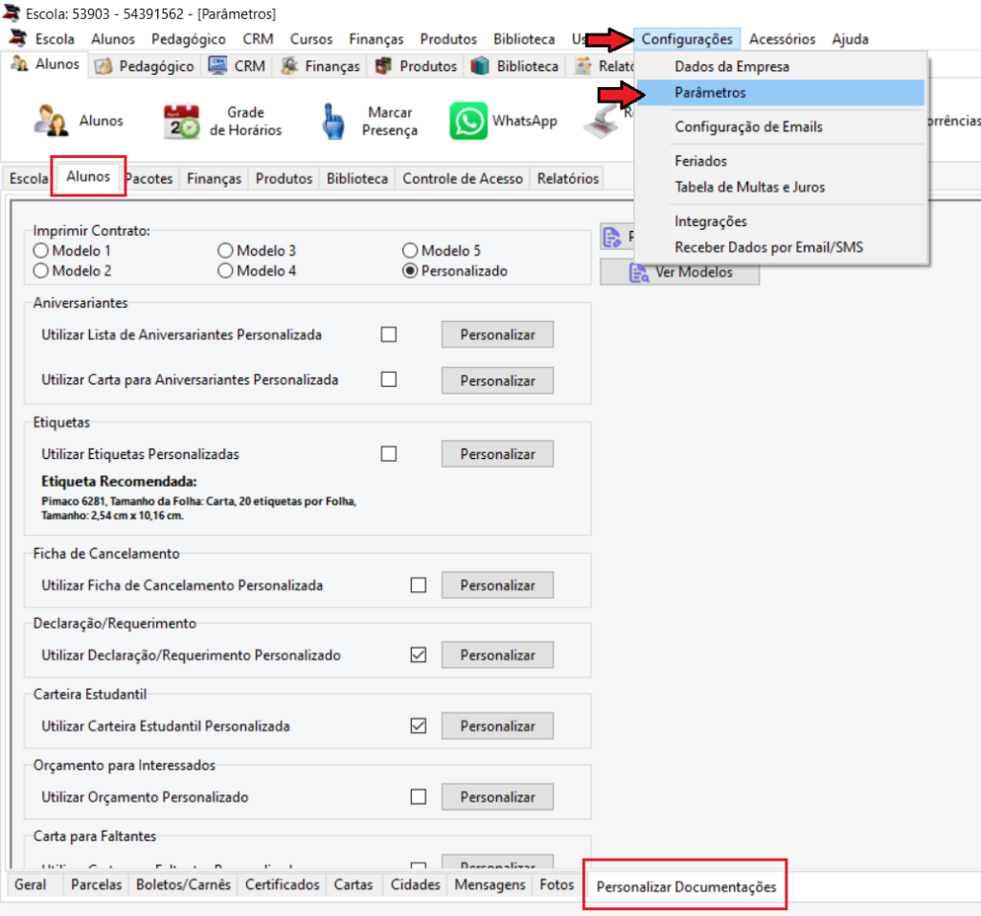Click the Biblioteca ribbon tab book icon

pos(480,66)
